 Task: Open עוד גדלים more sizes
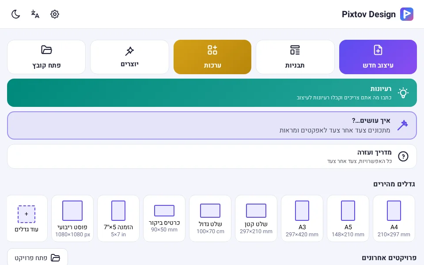pos(26,219)
